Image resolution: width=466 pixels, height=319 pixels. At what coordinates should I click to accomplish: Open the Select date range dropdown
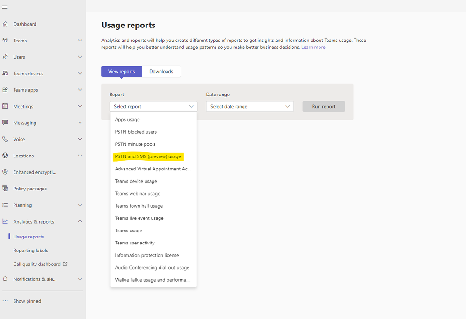(x=250, y=106)
